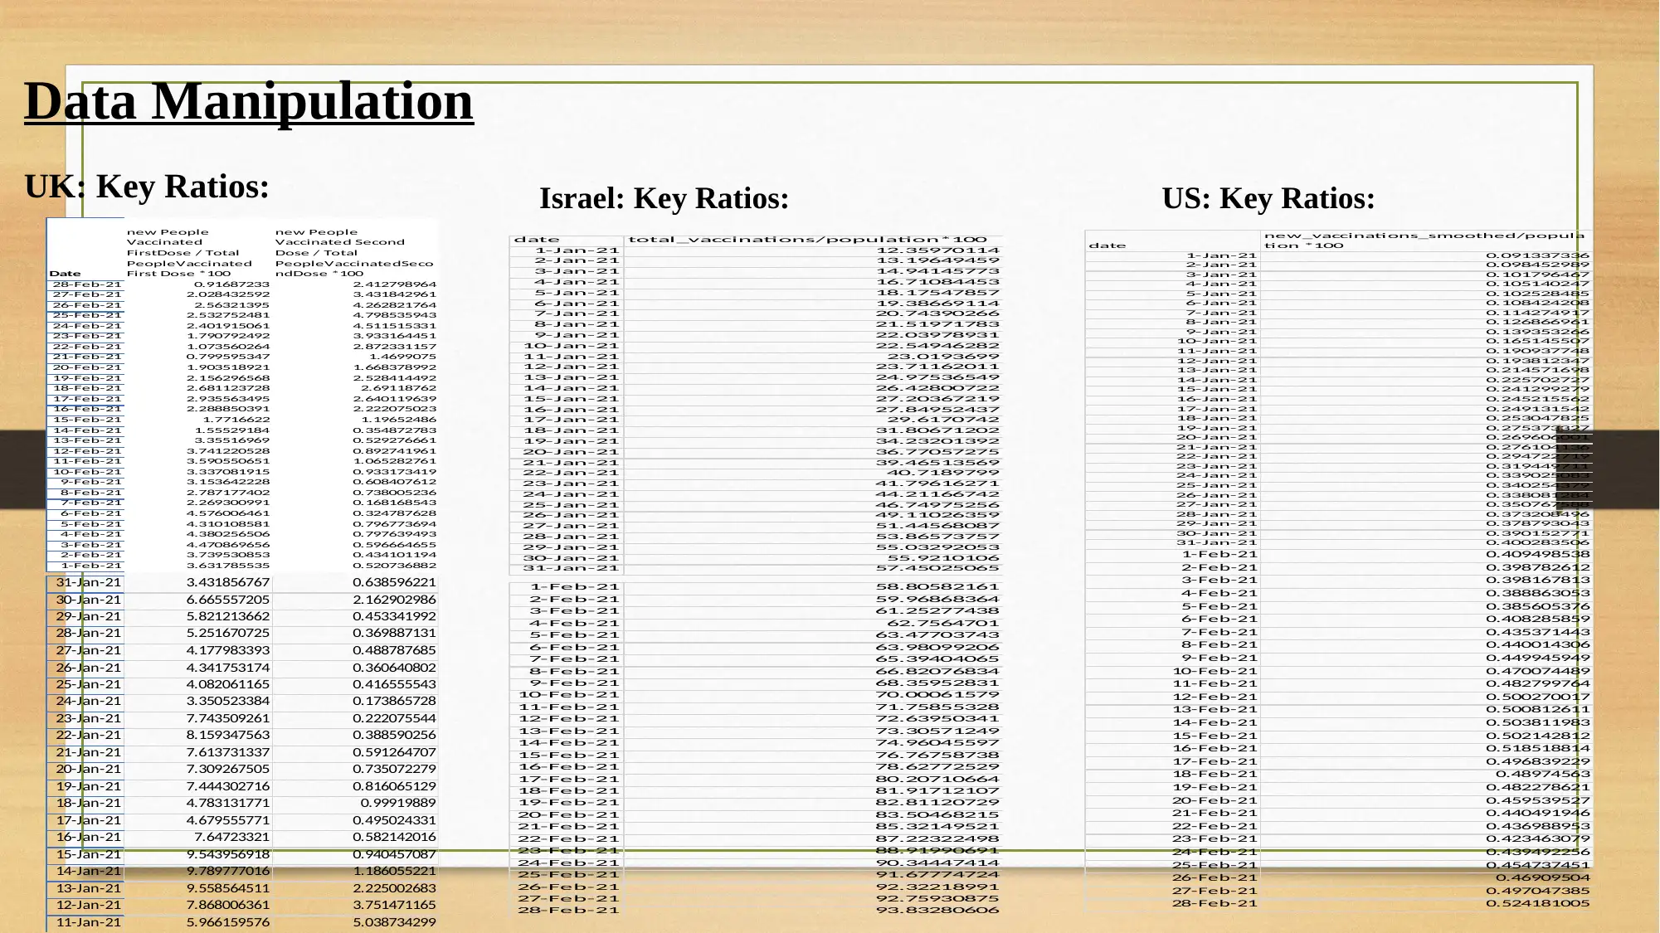Click the 'new_vaccinations_smoothed/population*100' column header
1660x933 pixels.
(x=1424, y=241)
